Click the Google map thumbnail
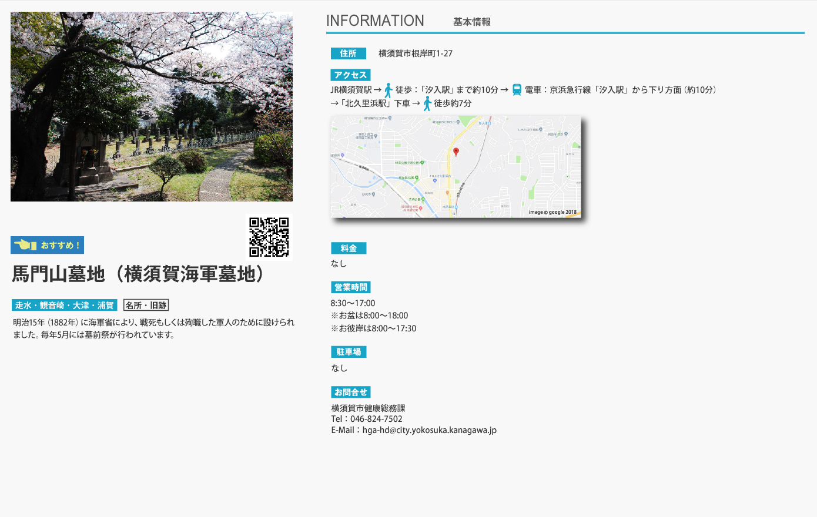 click(456, 167)
